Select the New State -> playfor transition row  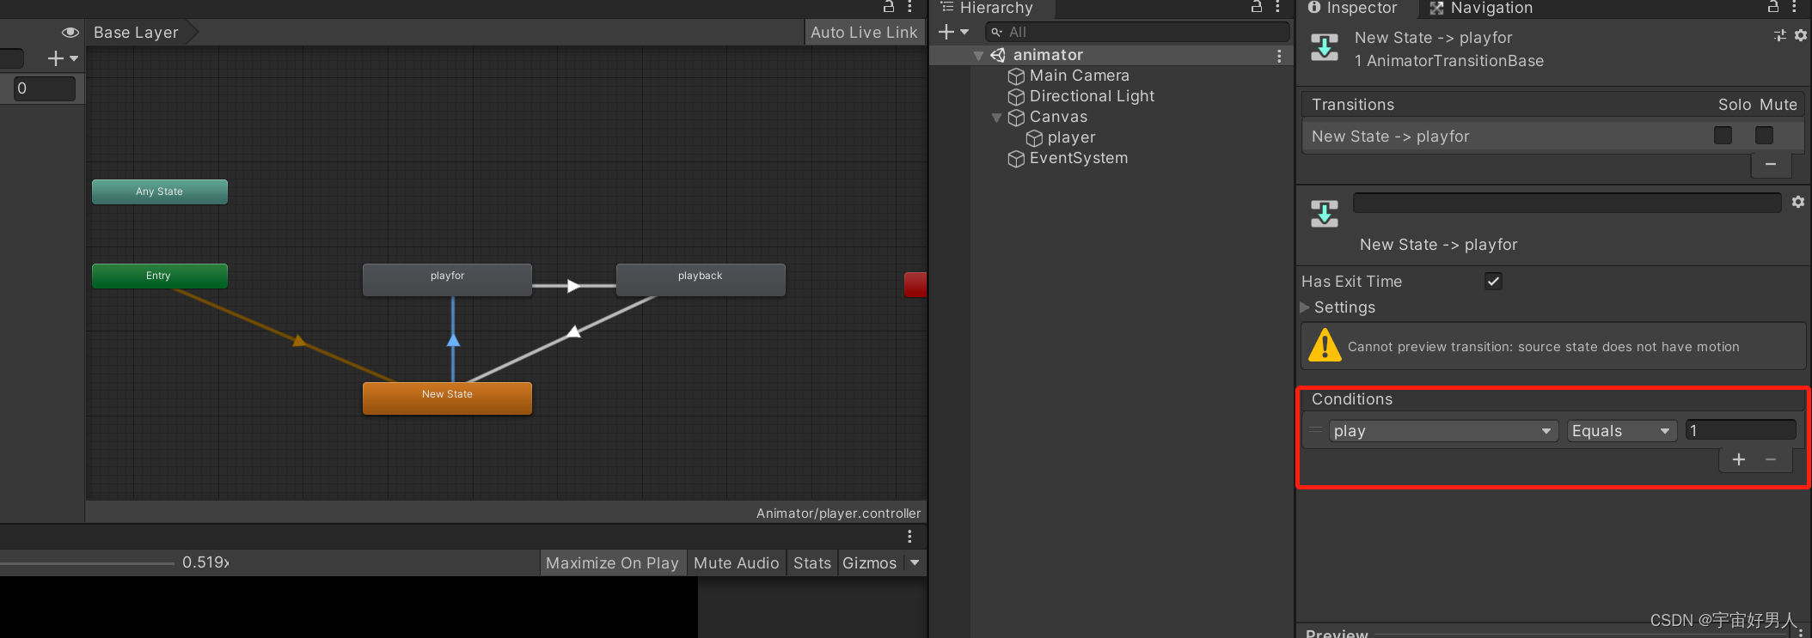coord(1552,137)
